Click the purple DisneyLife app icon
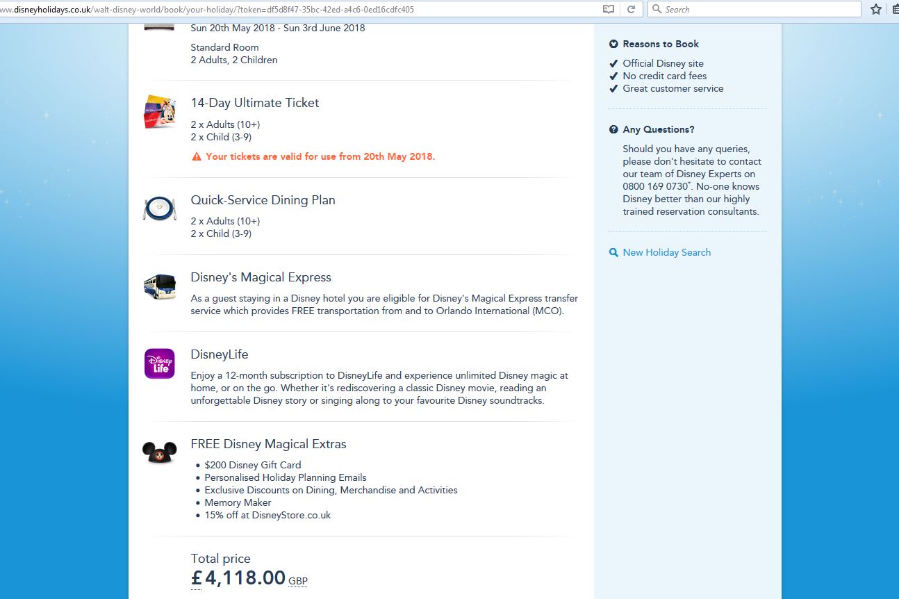 pyautogui.click(x=159, y=364)
